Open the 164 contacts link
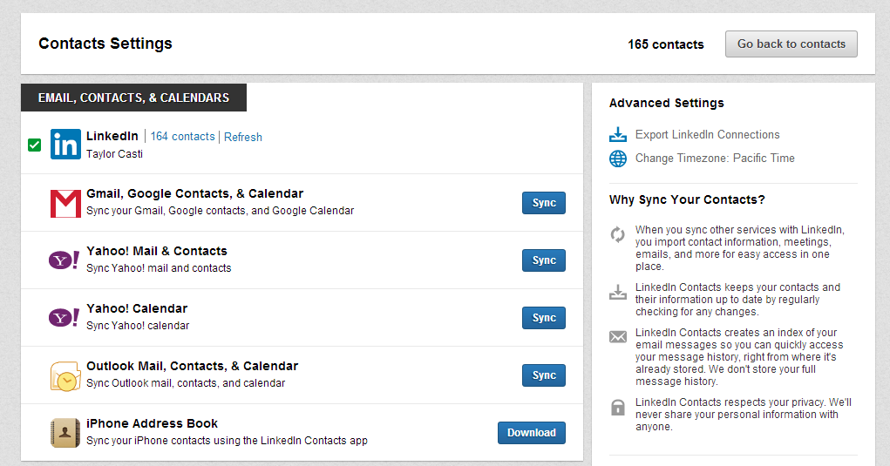Image resolution: width=890 pixels, height=466 pixels. click(182, 137)
